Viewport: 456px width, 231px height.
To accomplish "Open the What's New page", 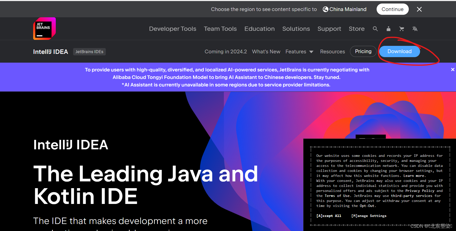I will 266,52.
